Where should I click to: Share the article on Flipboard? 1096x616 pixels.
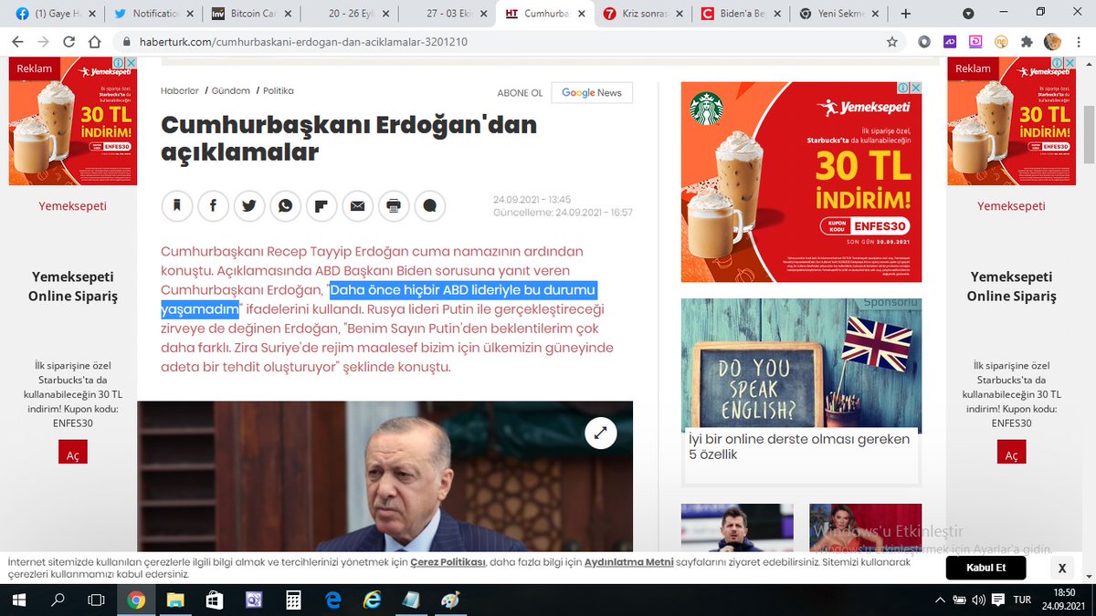(x=321, y=206)
